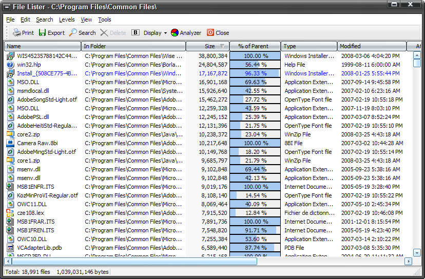Click the Export toolbar icon

point(42,33)
